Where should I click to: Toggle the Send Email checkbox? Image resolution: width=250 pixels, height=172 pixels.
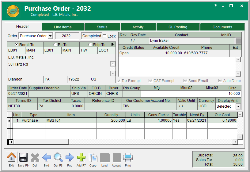click(x=185, y=81)
